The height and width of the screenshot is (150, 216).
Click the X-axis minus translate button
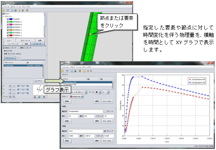[x=14, y=86]
